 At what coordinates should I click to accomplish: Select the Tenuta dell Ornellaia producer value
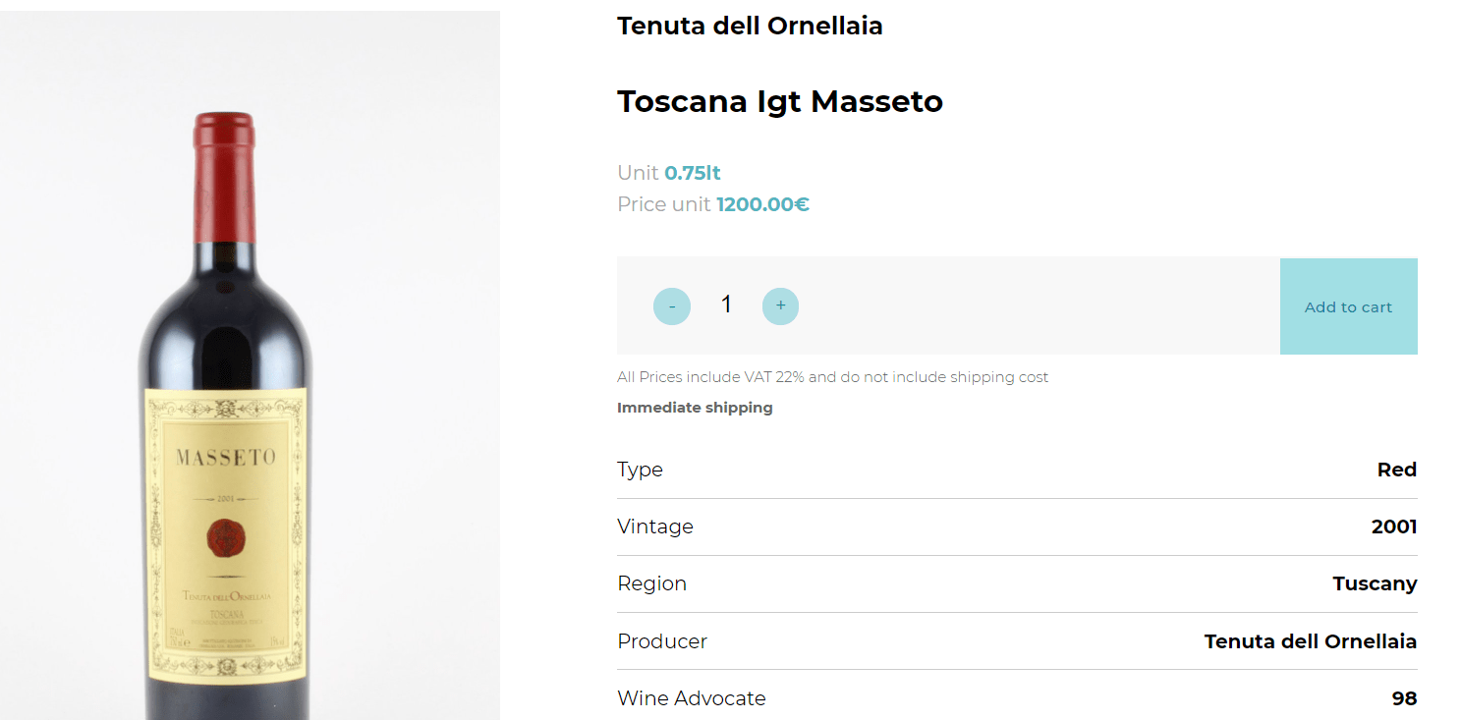coord(1310,641)
